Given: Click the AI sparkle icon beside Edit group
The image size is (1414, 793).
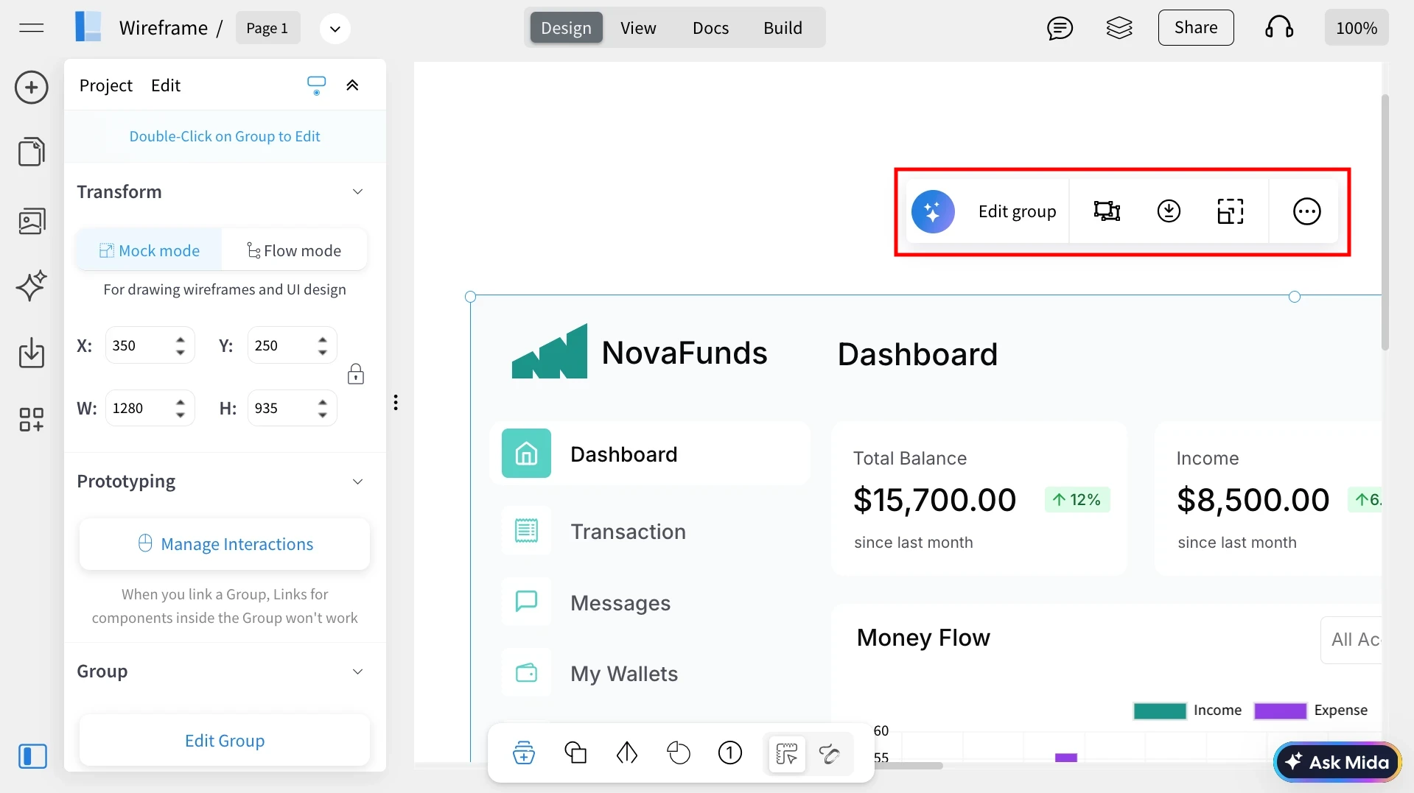Looking at the screenshot, I should (x=933, y=212).
